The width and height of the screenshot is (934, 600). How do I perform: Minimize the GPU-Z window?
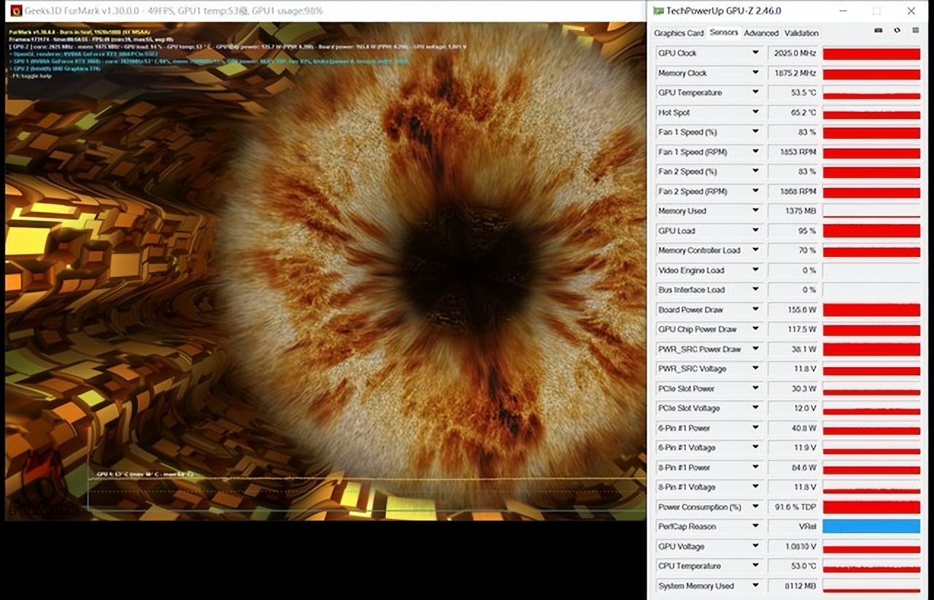click(843, 11)
